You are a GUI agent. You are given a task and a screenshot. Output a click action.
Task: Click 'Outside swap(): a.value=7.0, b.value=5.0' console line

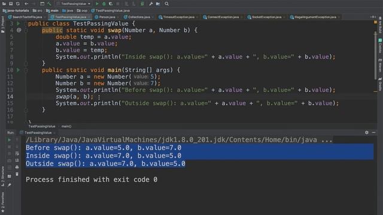(x=105, y=164)
